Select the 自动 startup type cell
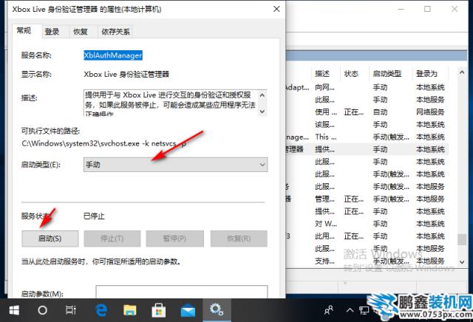The width and height of the screenshot is (473, 322). [x=380, y=112]
